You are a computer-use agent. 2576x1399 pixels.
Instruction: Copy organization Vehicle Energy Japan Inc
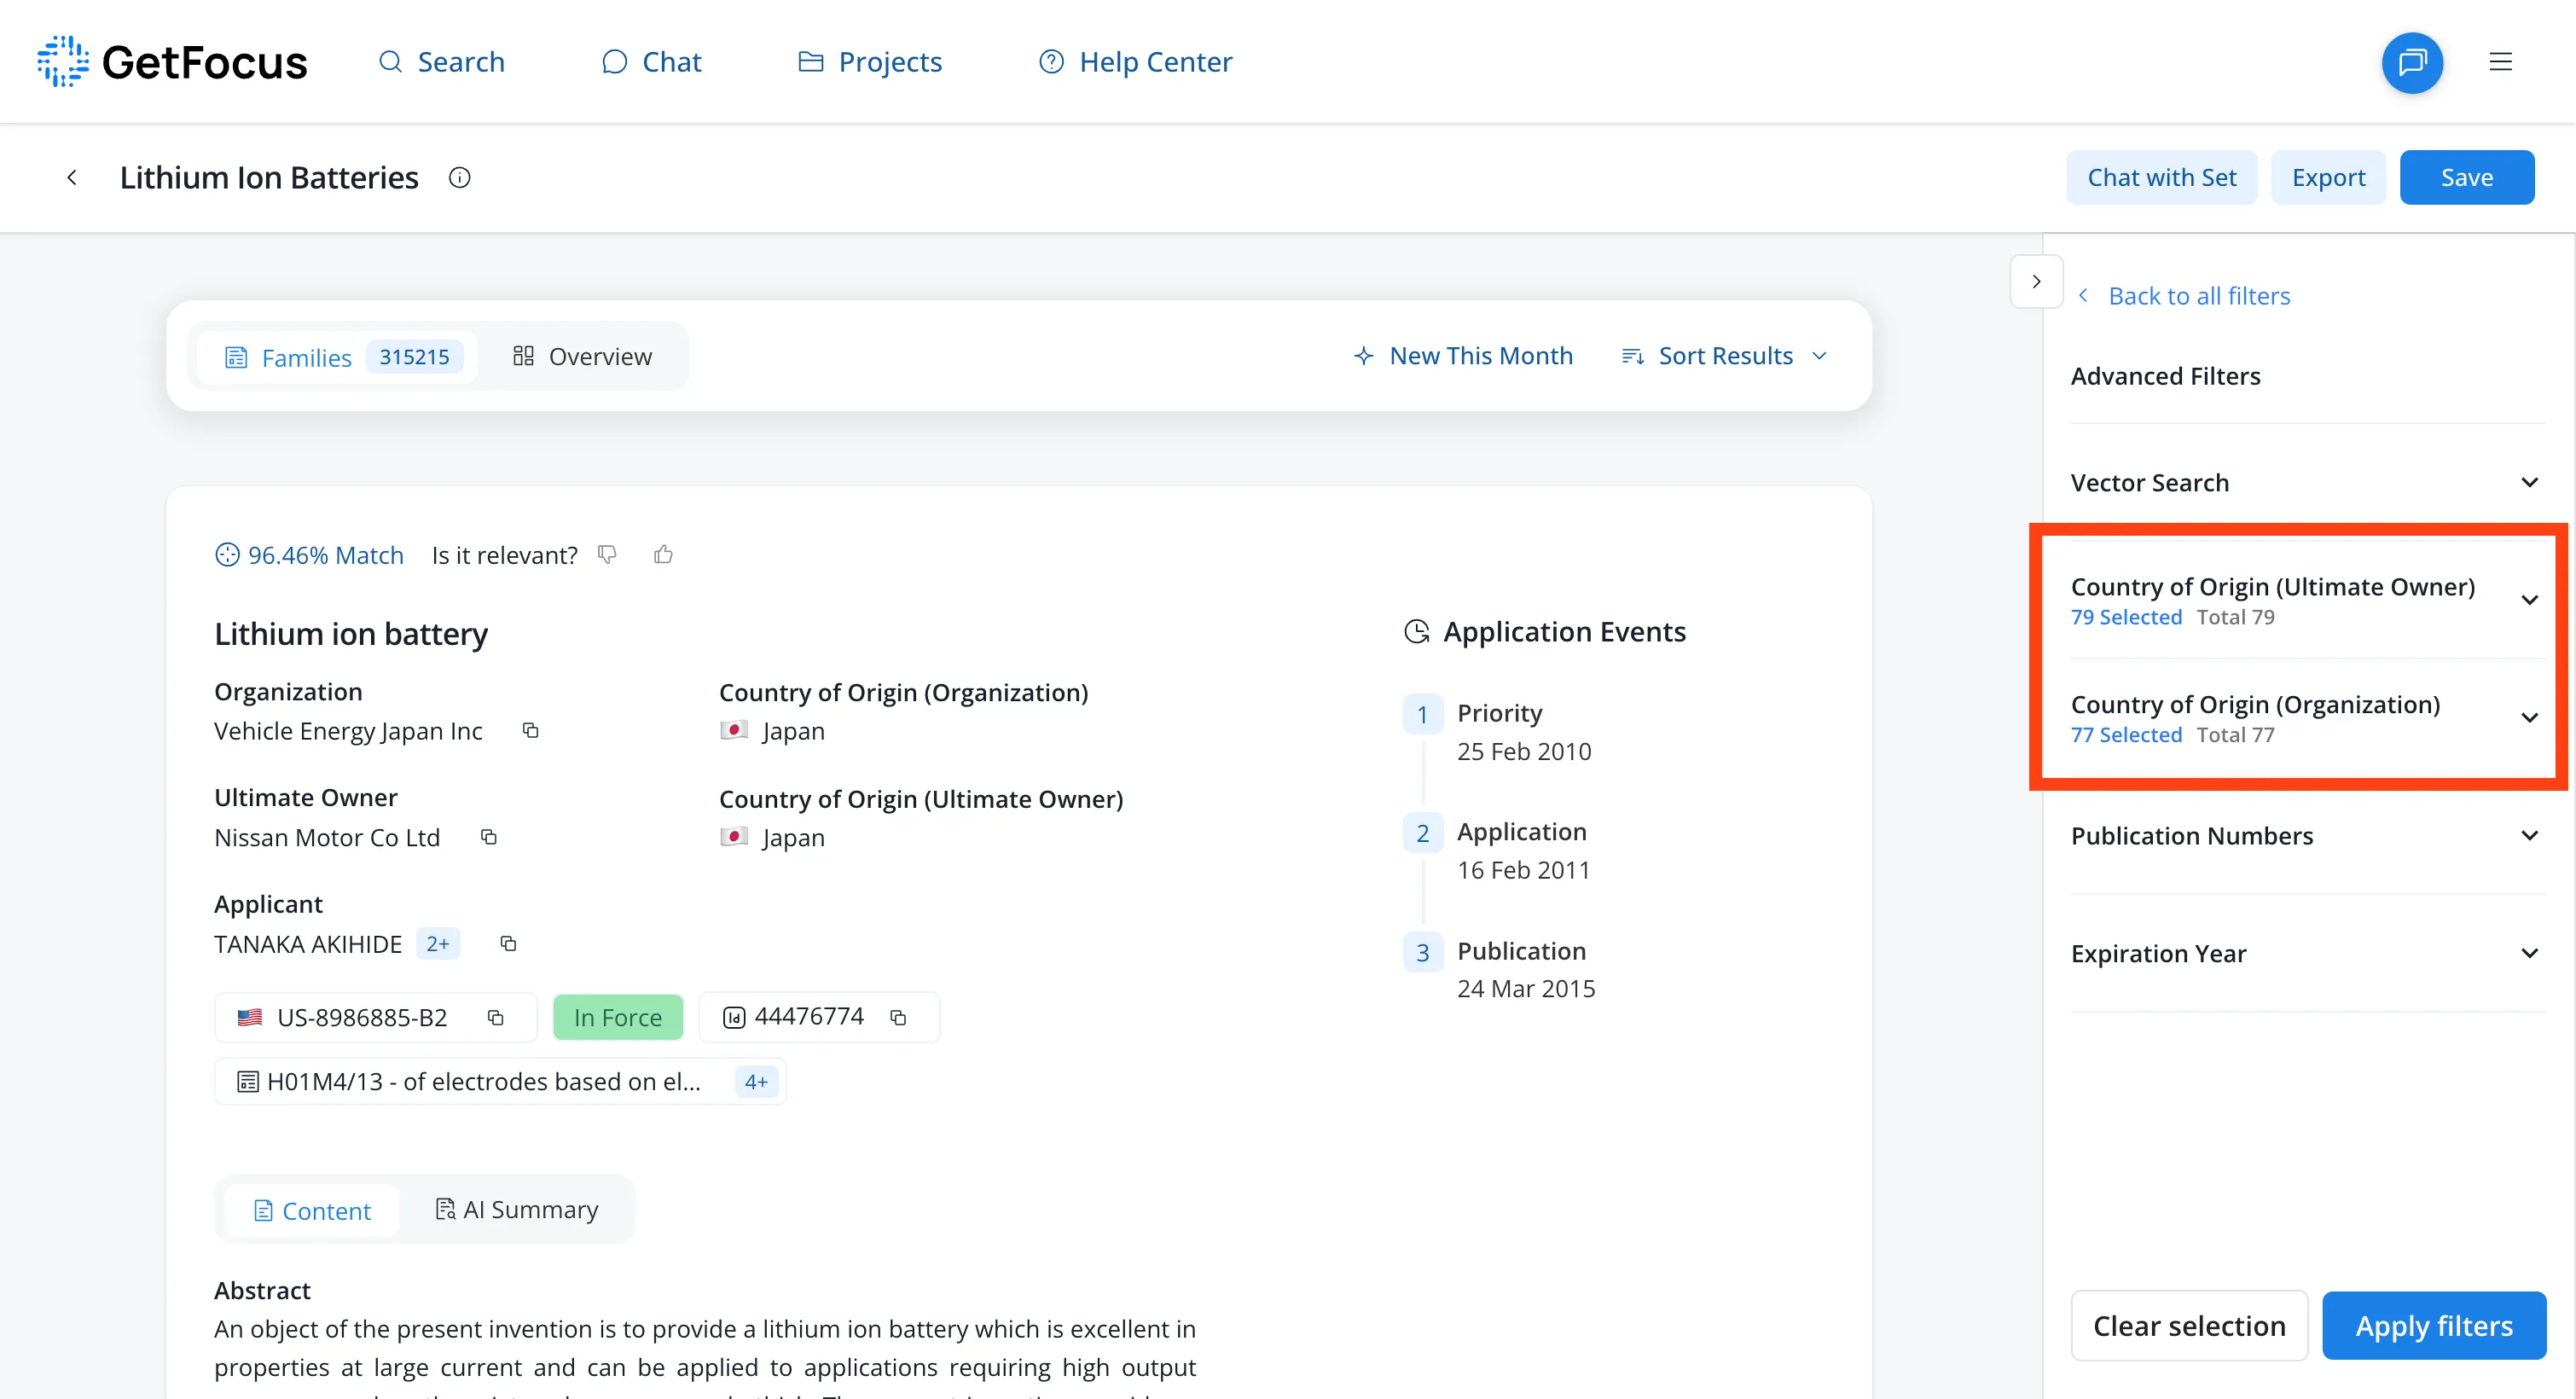tap(530, 731)
